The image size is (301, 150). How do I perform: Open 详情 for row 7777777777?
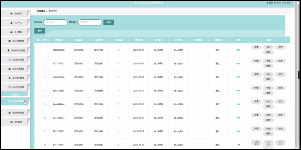click(256, 61)
